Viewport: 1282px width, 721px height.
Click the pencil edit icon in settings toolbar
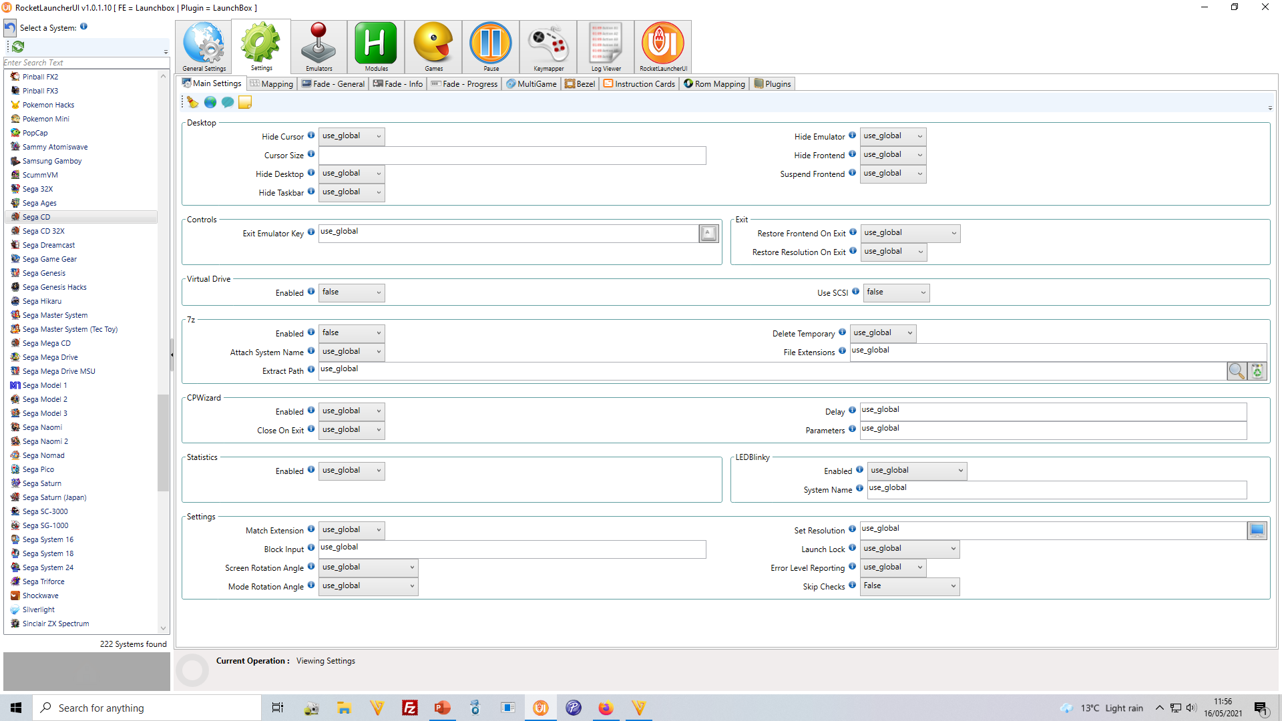[x=193, y=102]
